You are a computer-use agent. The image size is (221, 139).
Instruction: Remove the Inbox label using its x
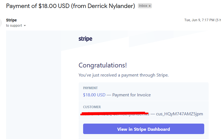pos(149,6)
